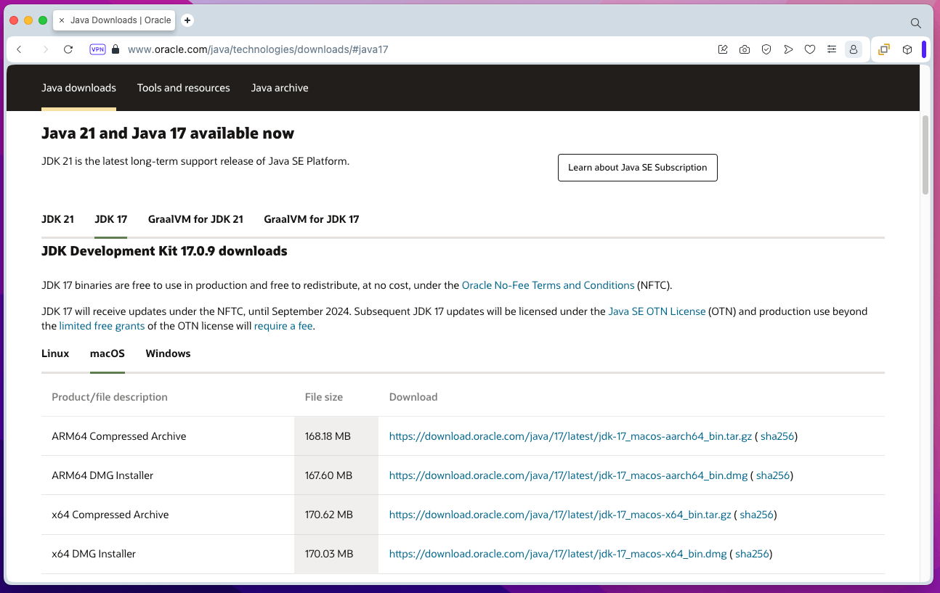Click the search tabs magnifier icon
The height and width of the screenshot is (593, 940).
916,23
